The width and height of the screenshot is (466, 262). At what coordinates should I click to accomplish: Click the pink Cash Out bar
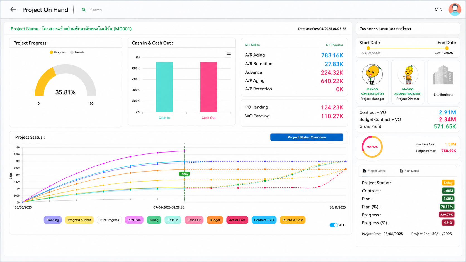(209, 87)
